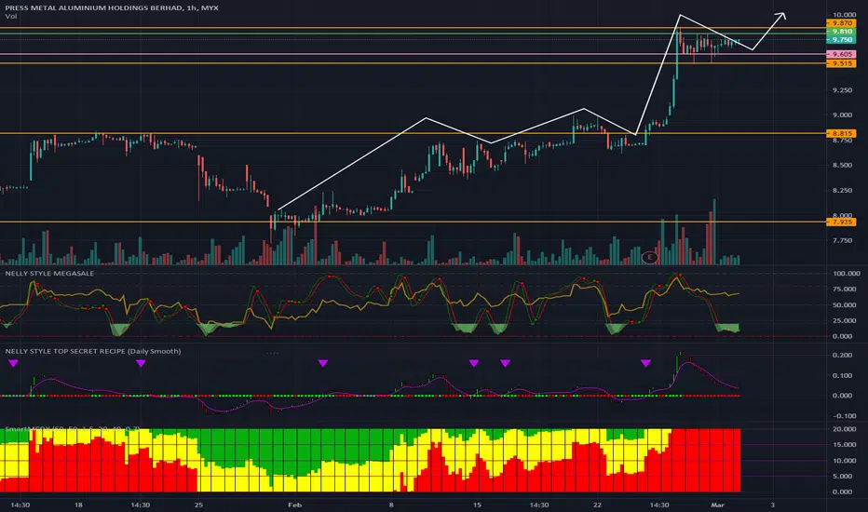The width and height of the screenshot is (868, 512).
Task: Click the 15 date on the time axis
Action: point(477,505)
